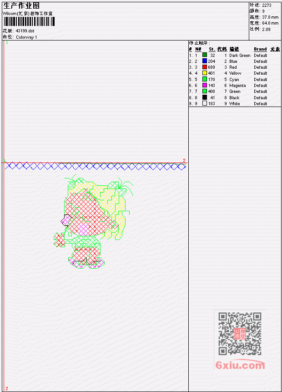Screen dimensions: 282x392
Task: Select the 'Black' color name text
Action: pyautogui.click(x=234, y=98)
